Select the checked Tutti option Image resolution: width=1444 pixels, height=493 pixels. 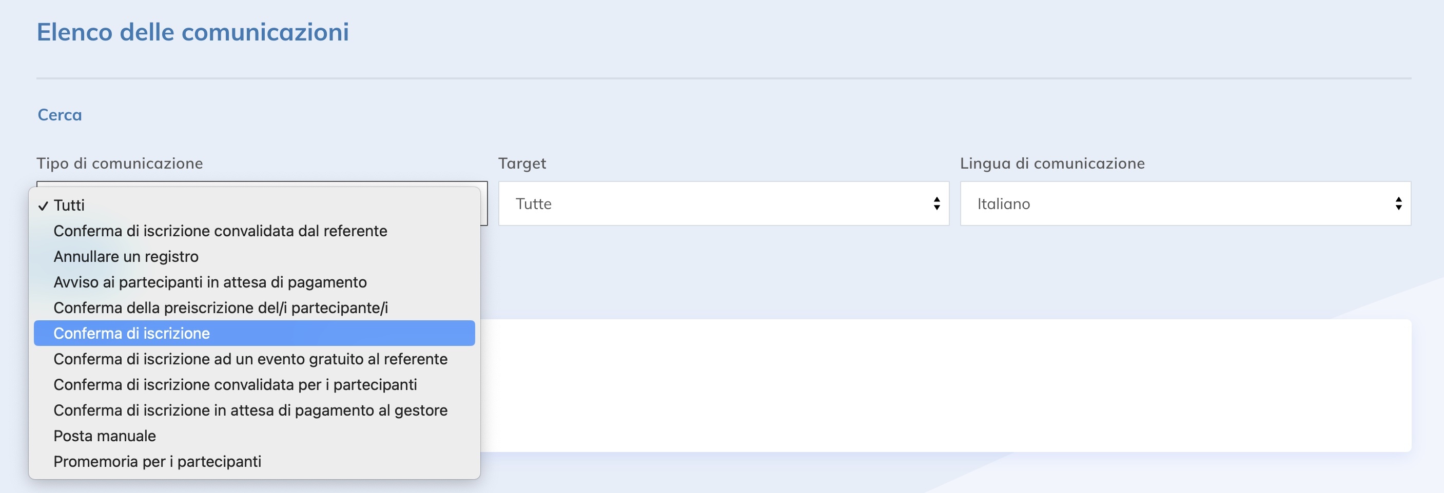69,206
